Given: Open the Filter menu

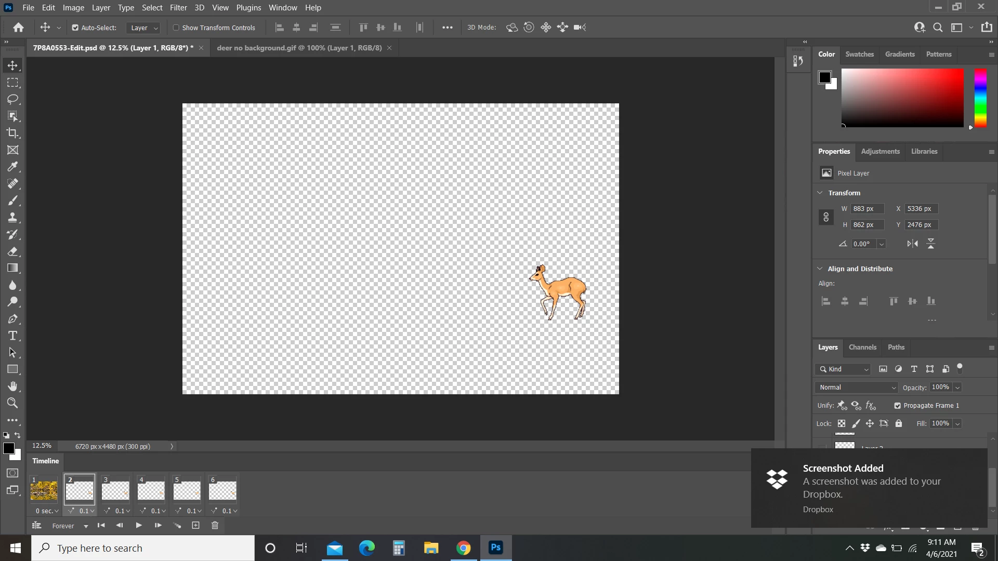Looking at the screenshot, I should (178, 7).
